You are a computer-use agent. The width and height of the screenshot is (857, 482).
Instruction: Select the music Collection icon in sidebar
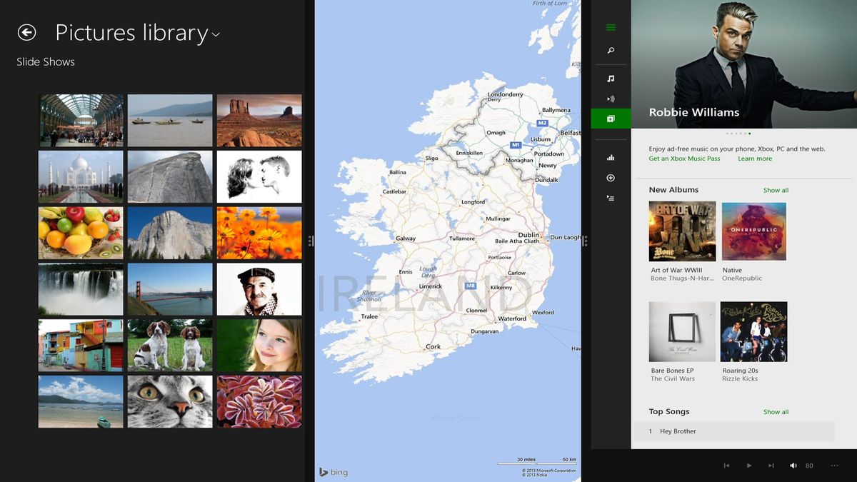611,77
